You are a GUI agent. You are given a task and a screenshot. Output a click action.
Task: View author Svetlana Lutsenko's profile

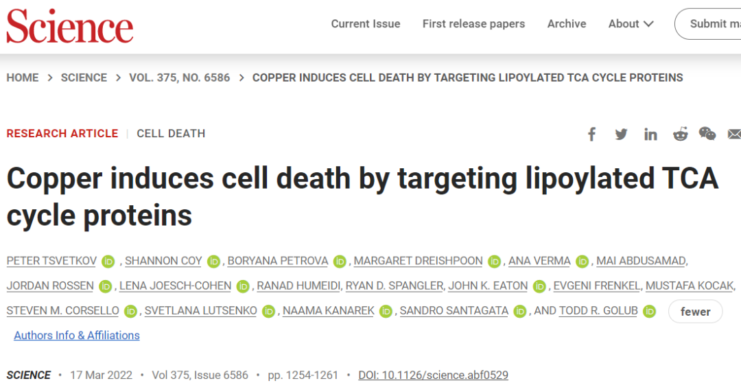[200, 311]
